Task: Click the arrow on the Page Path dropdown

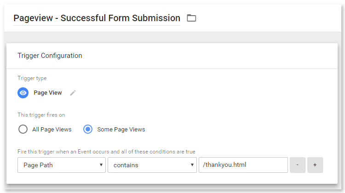Action: 101,165
